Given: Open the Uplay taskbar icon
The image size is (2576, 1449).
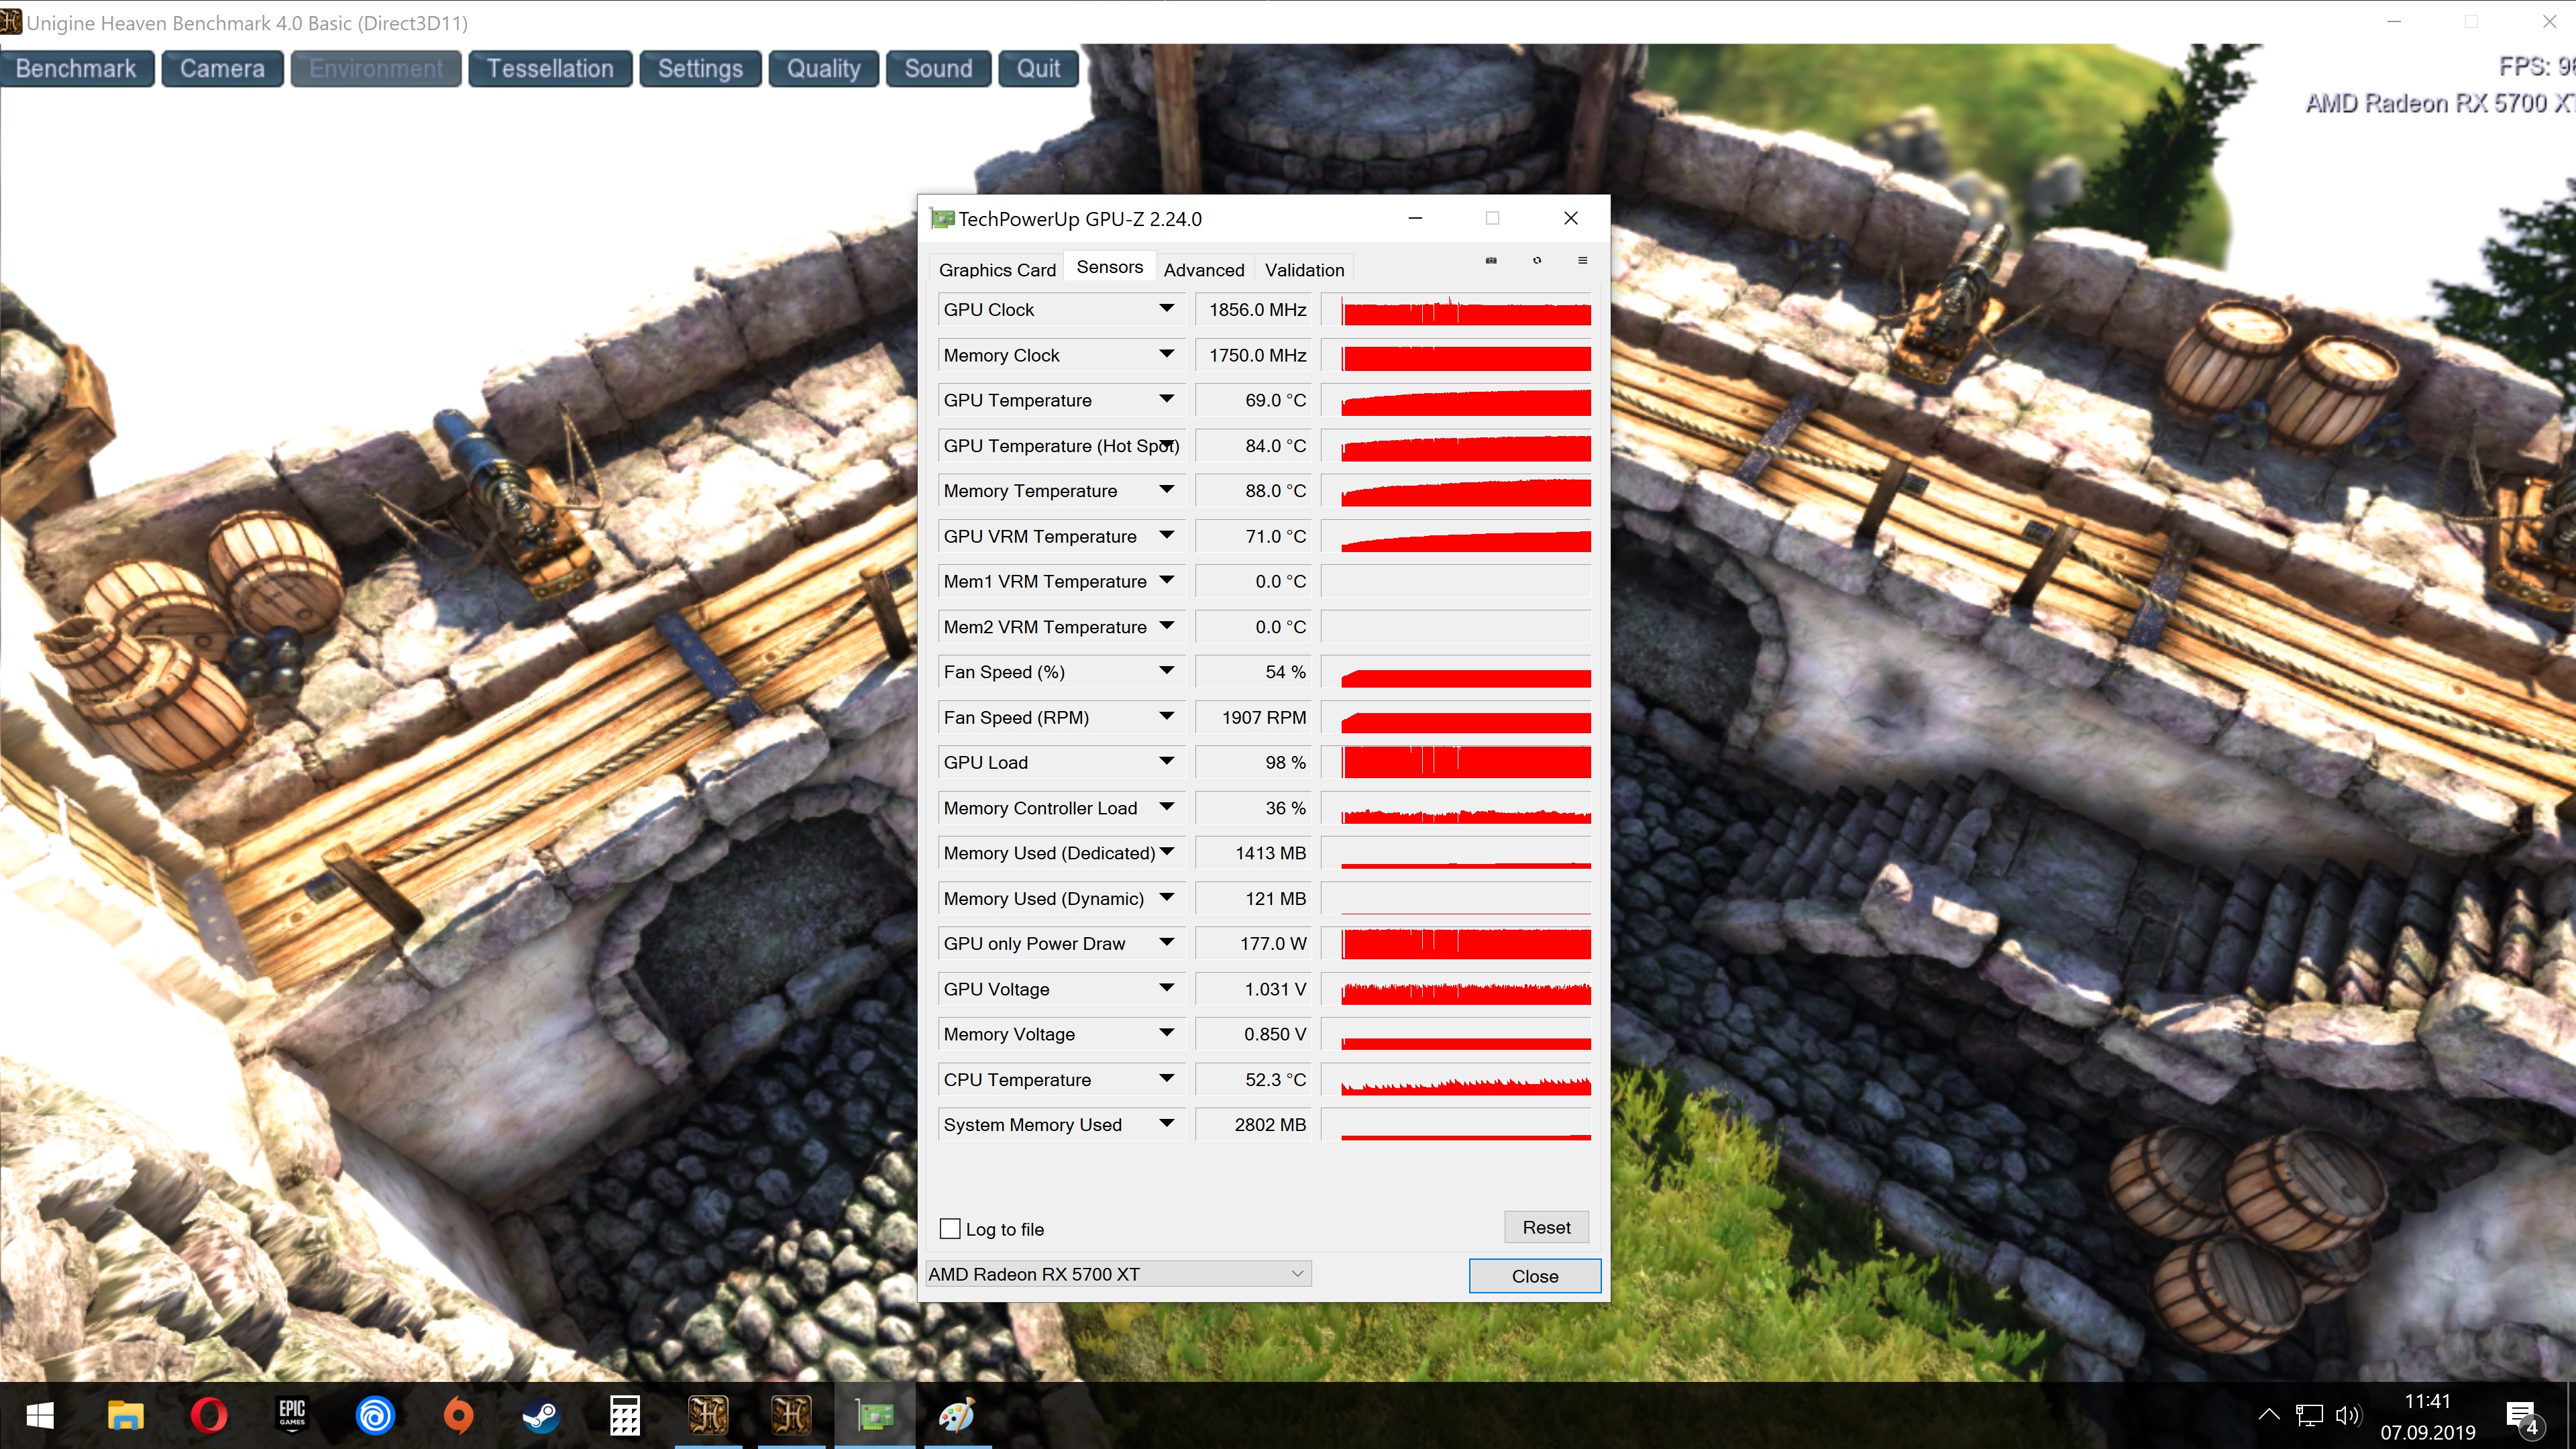Looking at the screenshot, I should click(375, 1415).
